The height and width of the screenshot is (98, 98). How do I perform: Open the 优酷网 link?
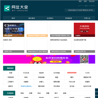26,82
